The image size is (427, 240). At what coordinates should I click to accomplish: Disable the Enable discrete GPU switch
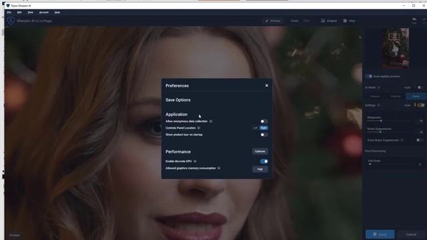(264, 161)
